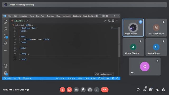
Task: Select Akpan Joseph's participant tile
Action: 133,28
